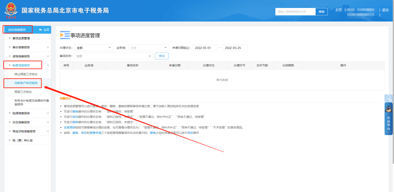Click 主页 link in top header

(338, 10)
